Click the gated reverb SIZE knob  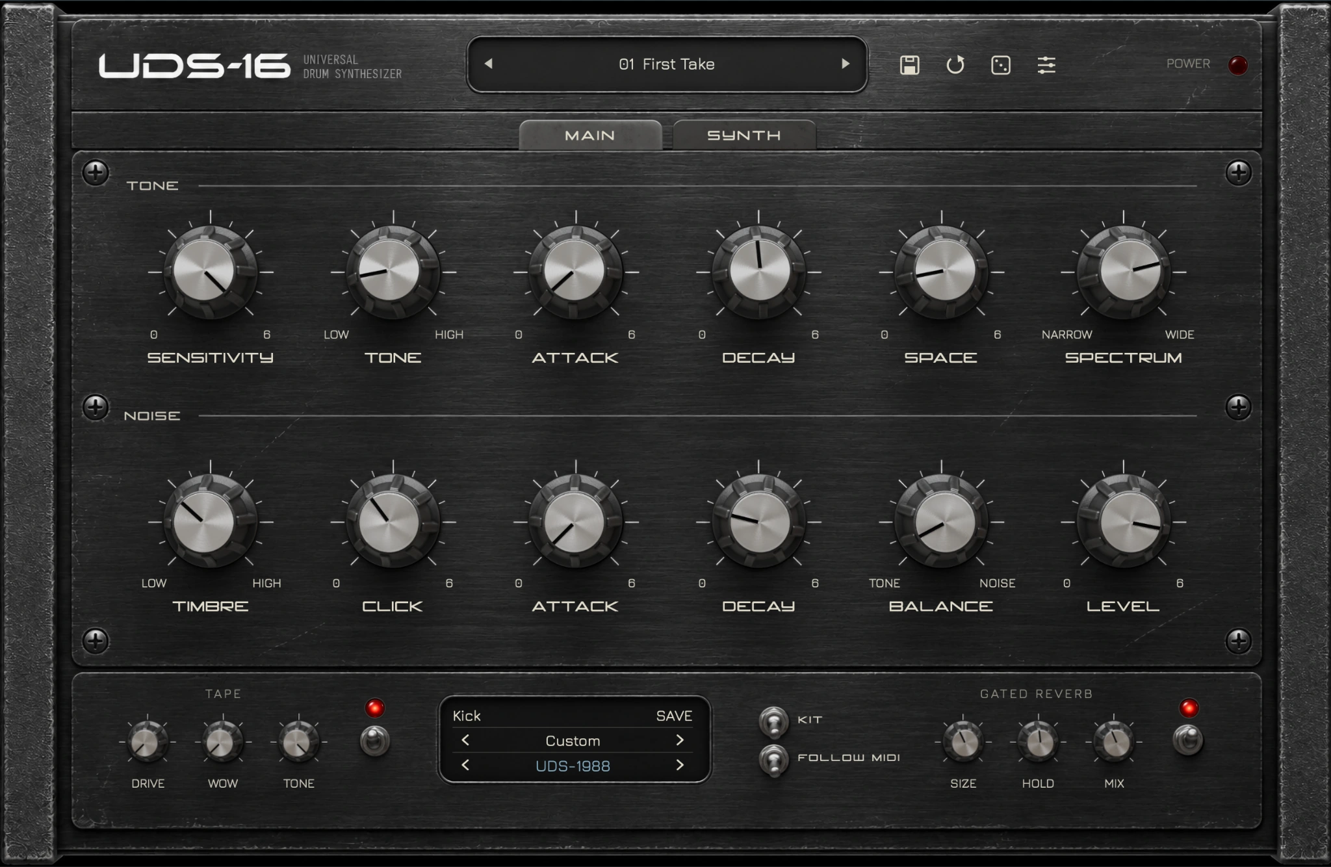tap(963, 742)
